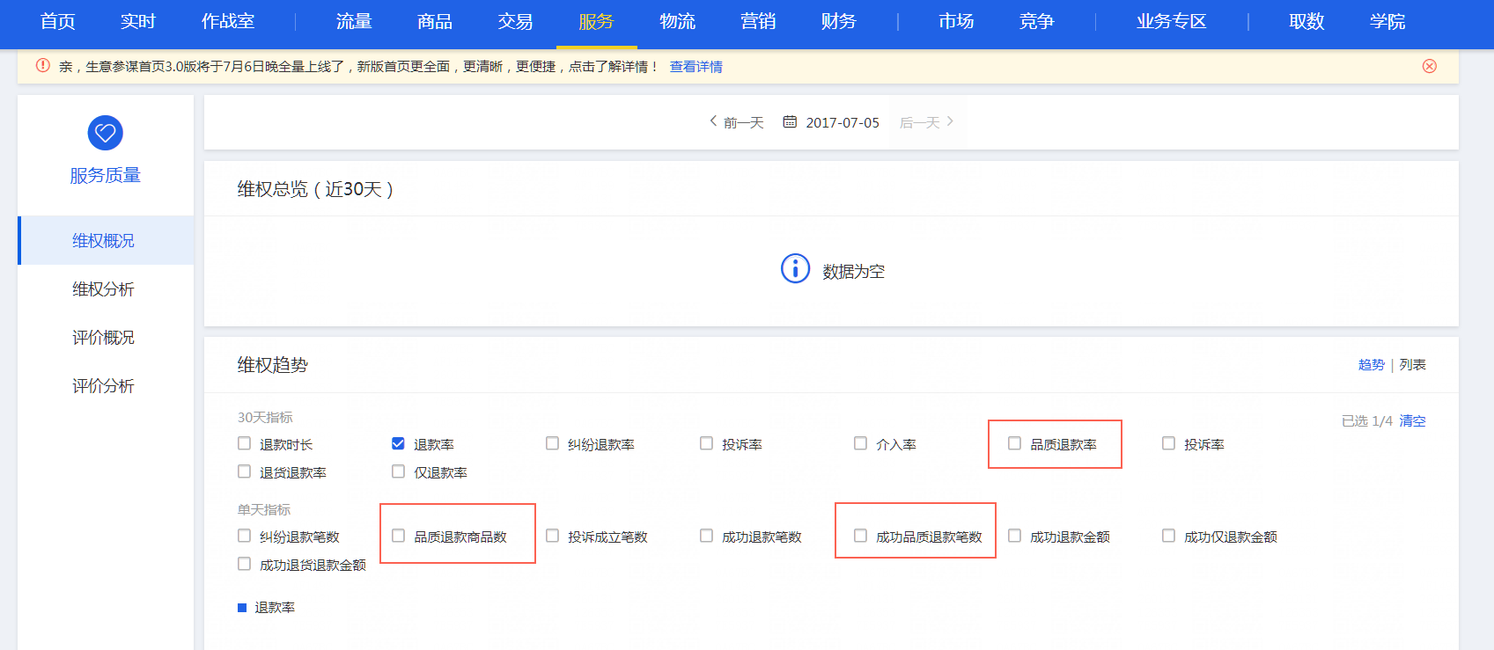Screen dimensions: 1494x650
Task: Click the blue 退款率 legend swatch
Action: (x=242, y=608)
